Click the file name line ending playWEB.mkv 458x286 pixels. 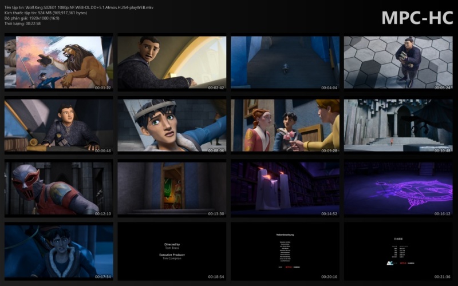click(x=79, y=7)
